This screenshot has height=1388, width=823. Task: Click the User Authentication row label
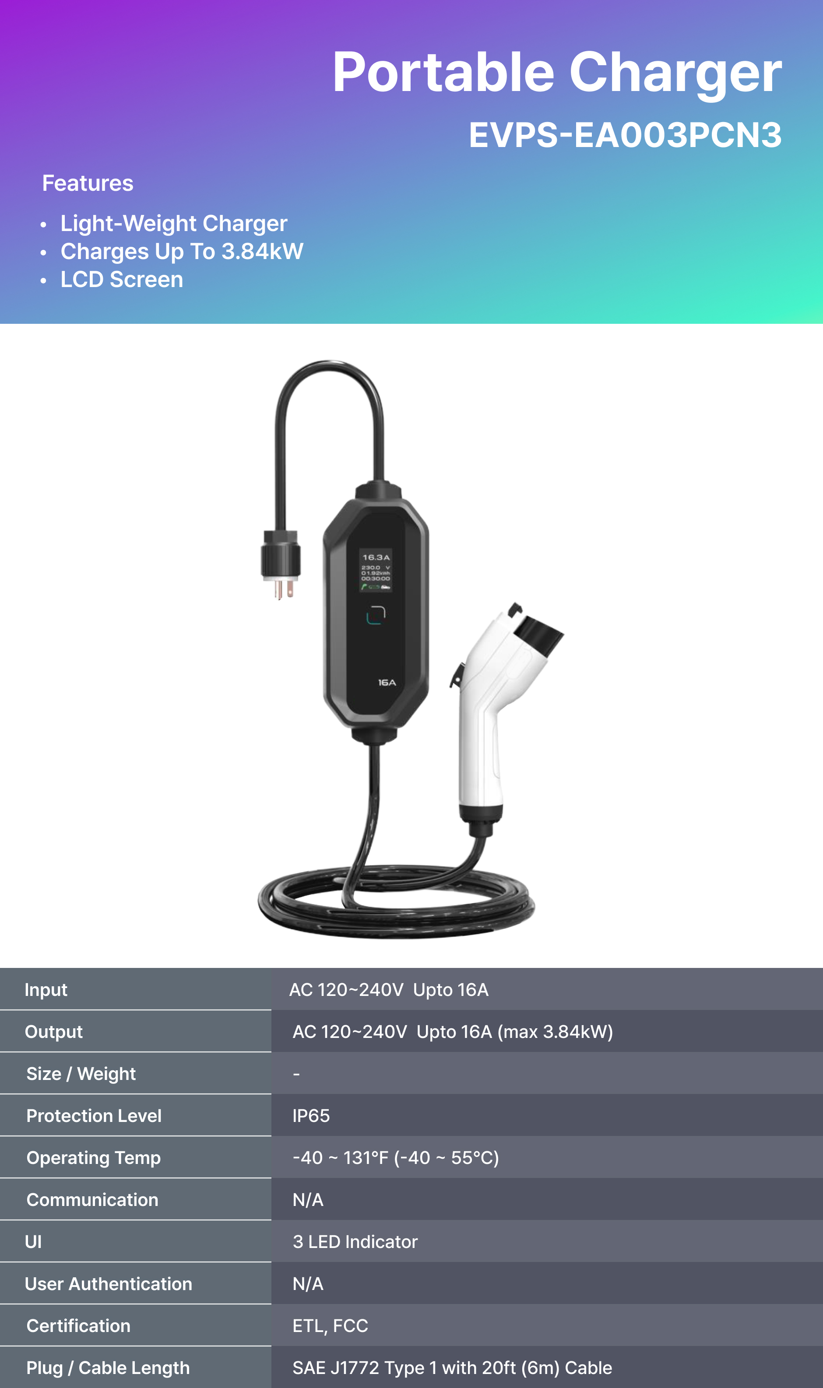[109, 1284]
